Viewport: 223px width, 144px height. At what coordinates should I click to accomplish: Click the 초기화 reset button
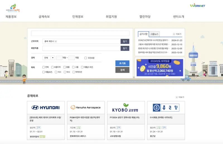coord(122,63)
